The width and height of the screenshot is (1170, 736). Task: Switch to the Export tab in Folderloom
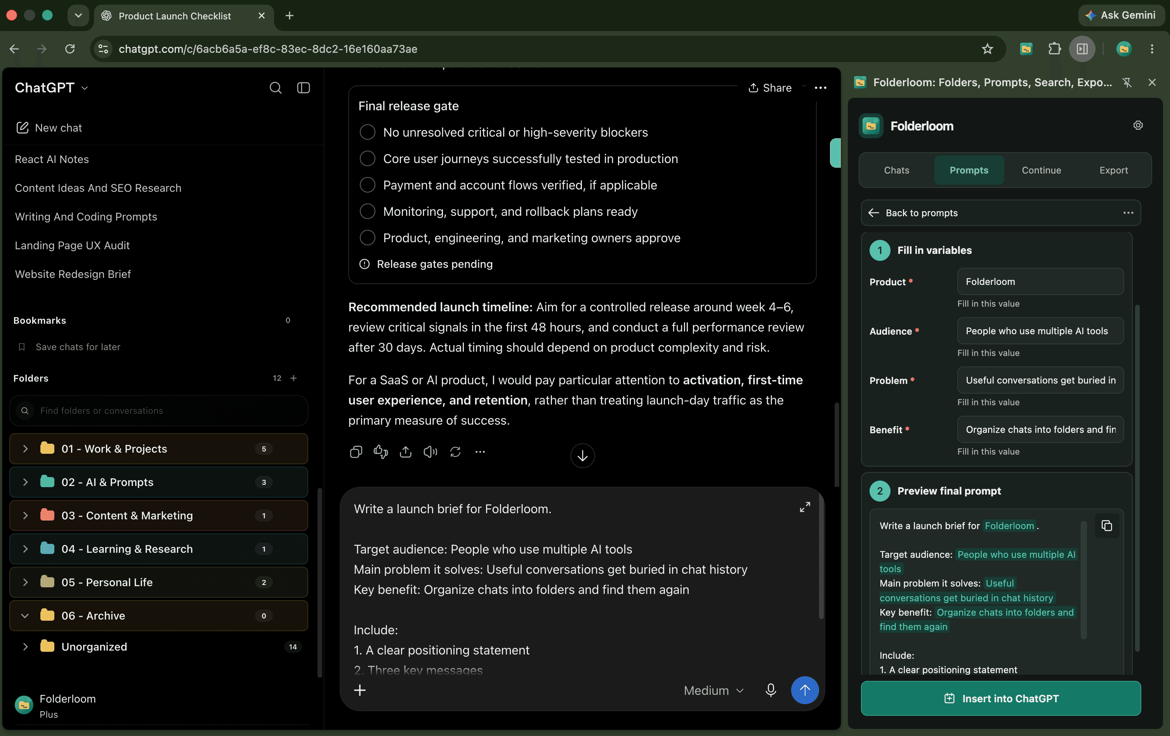coord(1113,170)
